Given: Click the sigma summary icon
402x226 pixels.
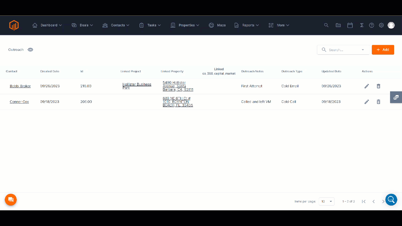Looking at the screenshot, I should [x=361, y=25].
